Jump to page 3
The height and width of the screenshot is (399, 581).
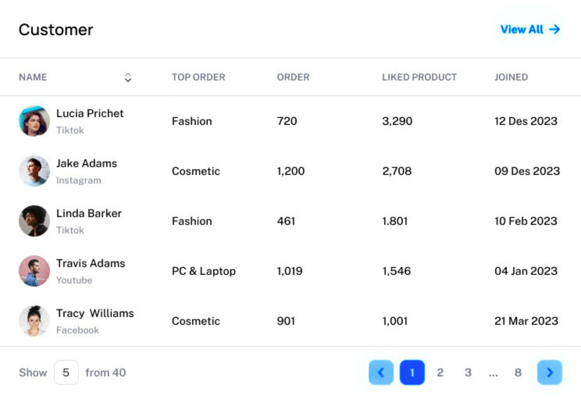click(x=468, y=372)
